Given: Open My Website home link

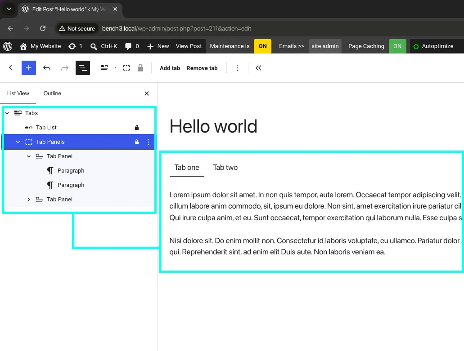Looking at the screenshot, I should point(40,46).
